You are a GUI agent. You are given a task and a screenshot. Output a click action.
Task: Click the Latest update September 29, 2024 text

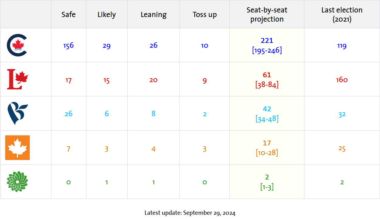coord(190,213)
